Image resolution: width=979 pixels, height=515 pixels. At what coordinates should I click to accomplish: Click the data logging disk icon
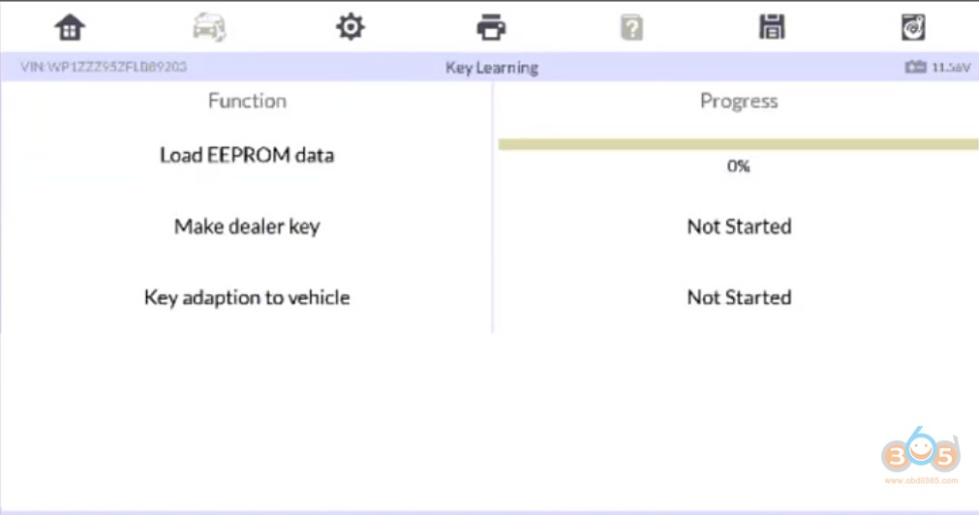point(913,27)
